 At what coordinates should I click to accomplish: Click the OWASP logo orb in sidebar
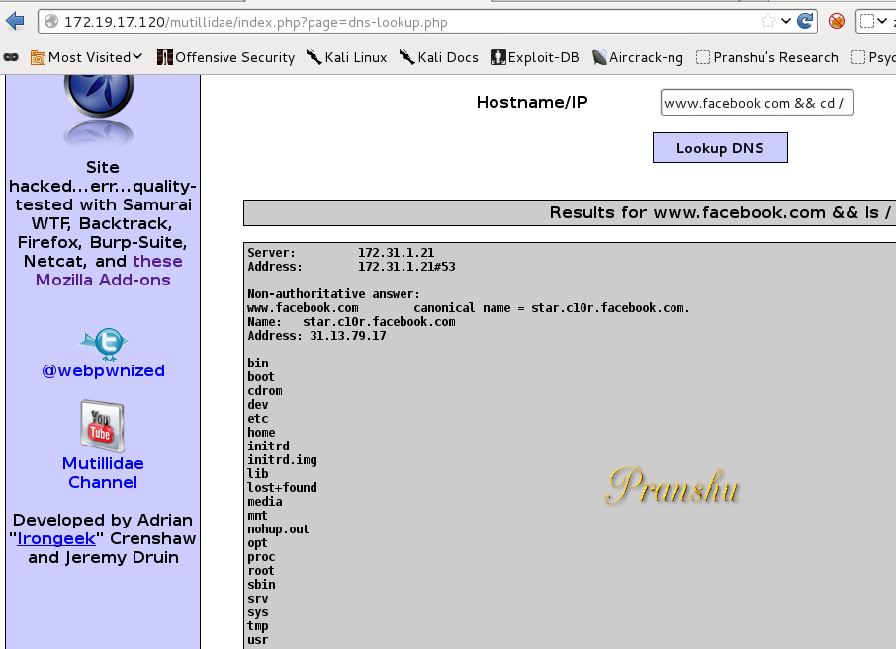tap(99, 95)
